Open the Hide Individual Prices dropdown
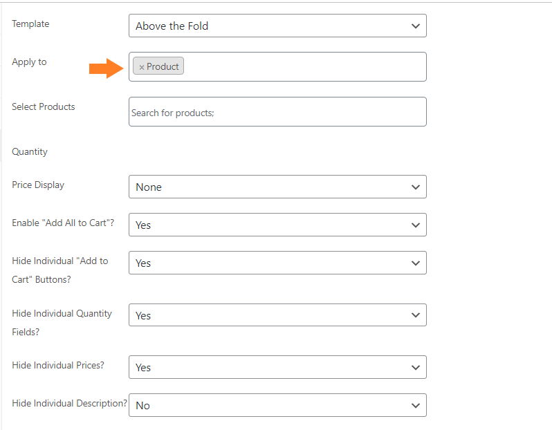The image size is (552, 430). (277, 367)
